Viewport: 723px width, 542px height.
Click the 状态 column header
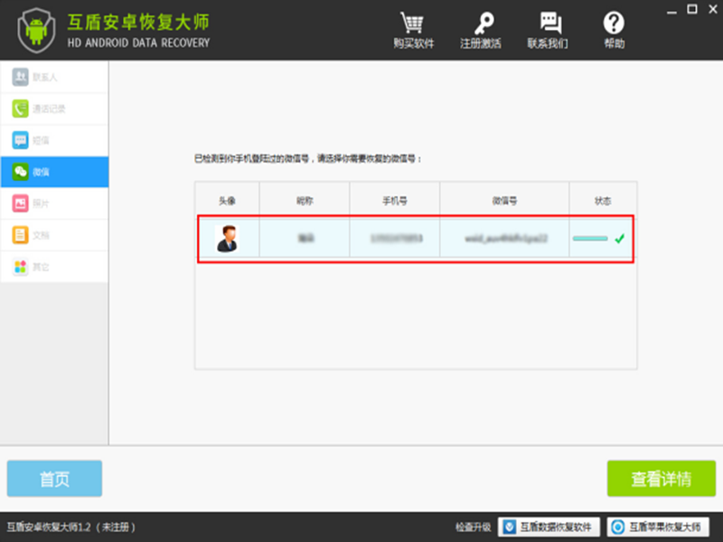pos(603,201)
